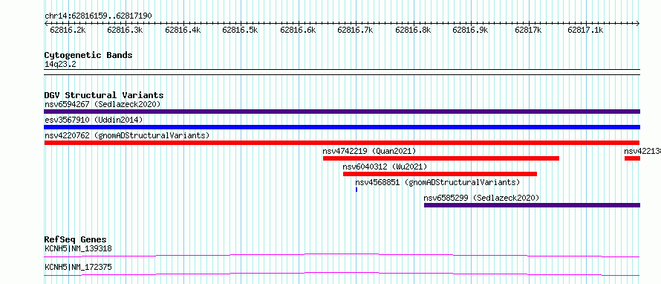Click the 62816.7k ruler tick label
Viewport: 661px width, 284px height.
pos(355,30)
